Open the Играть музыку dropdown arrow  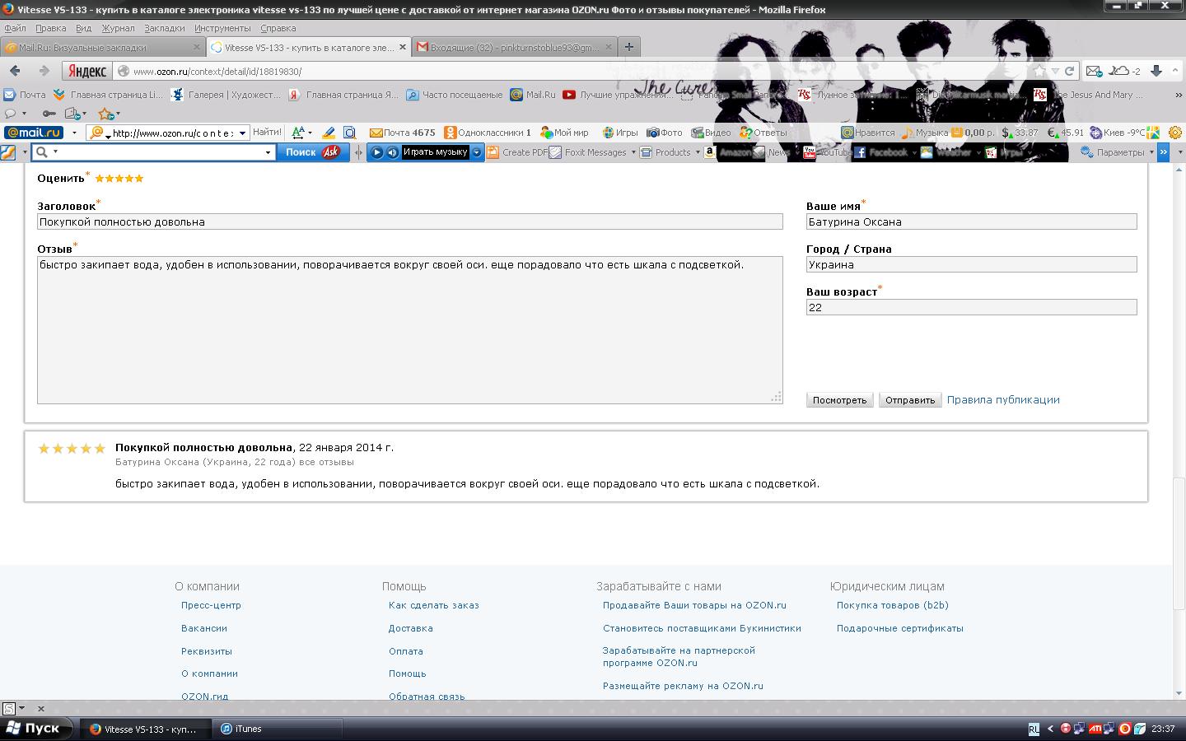(476, 152)
